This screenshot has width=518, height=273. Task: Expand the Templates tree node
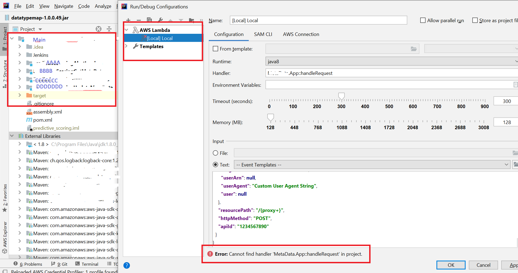127,46
